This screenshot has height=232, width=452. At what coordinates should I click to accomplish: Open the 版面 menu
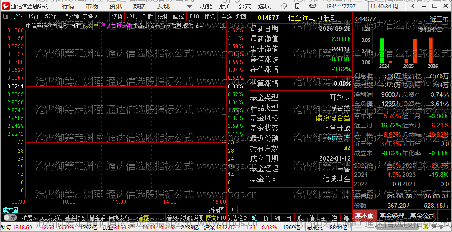click(226, 6)
